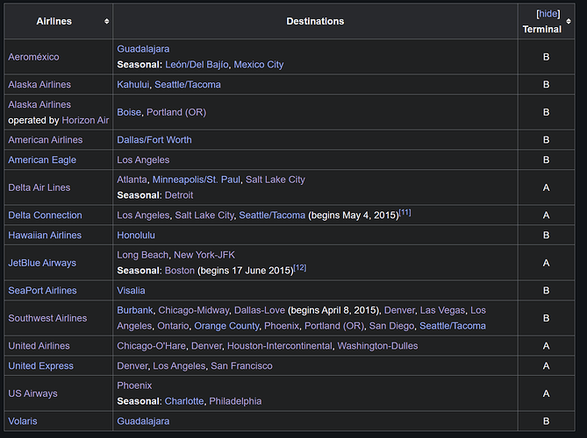The image size is (587, 438).
Task: Open citation reference 12
Action: point(300,268)
